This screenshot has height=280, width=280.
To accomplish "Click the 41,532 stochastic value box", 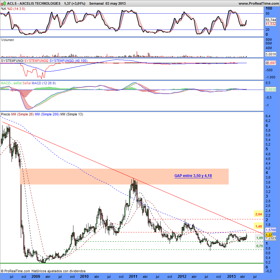I will pyautogui.click(x=271, y=24).
